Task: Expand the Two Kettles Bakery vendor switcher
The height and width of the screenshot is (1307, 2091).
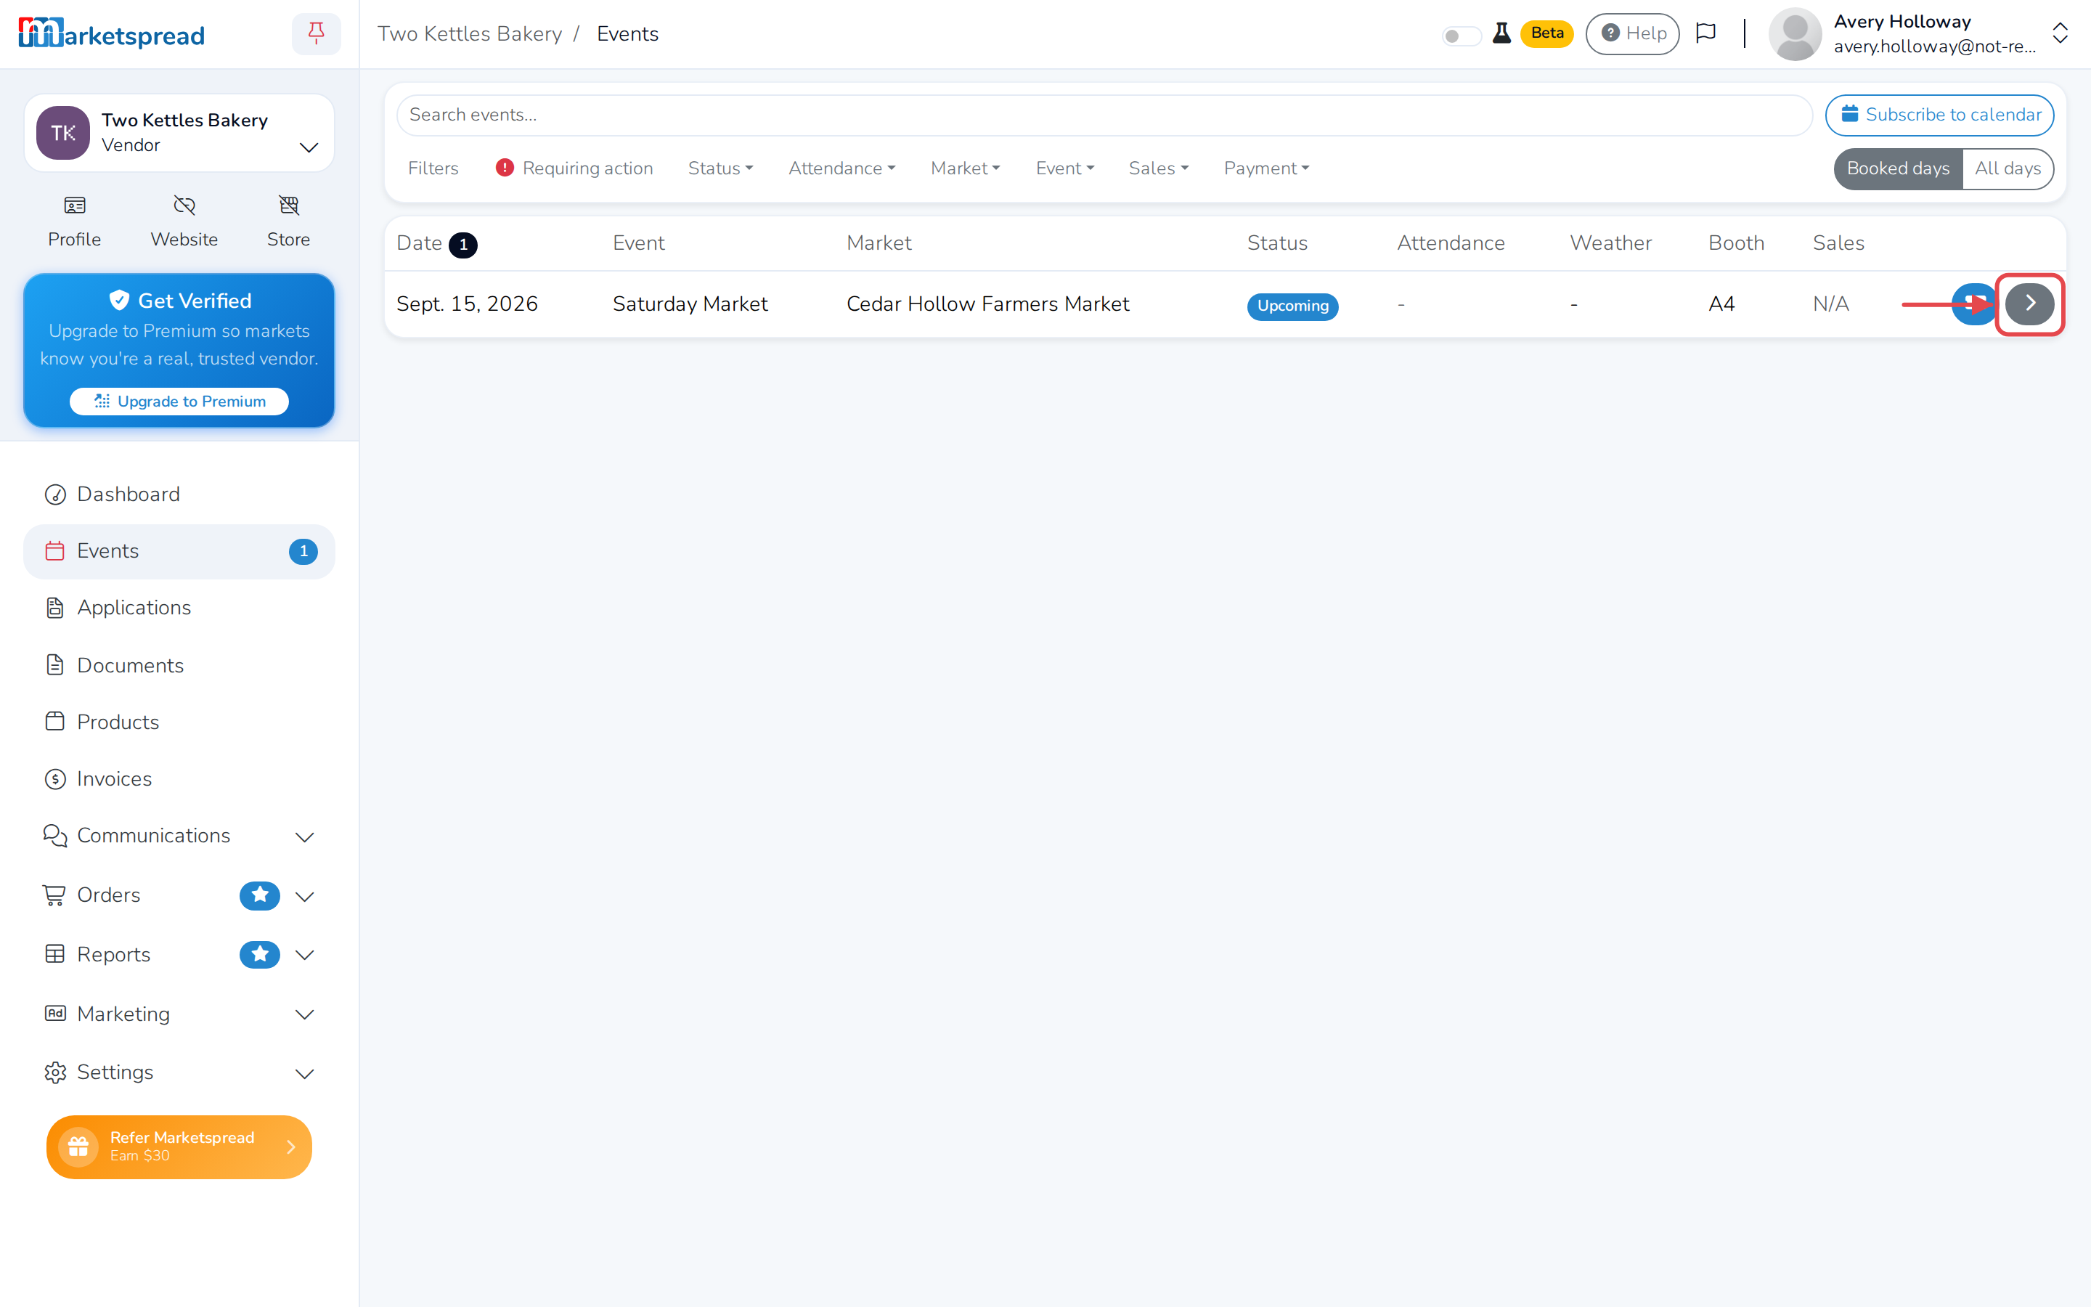Action: [309, 147]
